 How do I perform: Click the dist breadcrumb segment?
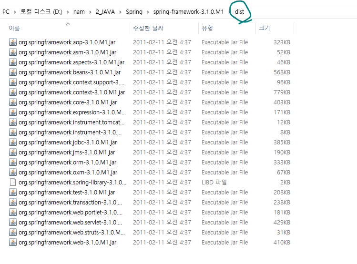pyautogui.click(x=239, y=12)
